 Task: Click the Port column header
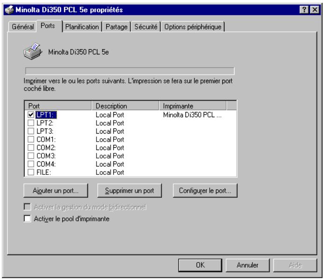pos(58,106)
